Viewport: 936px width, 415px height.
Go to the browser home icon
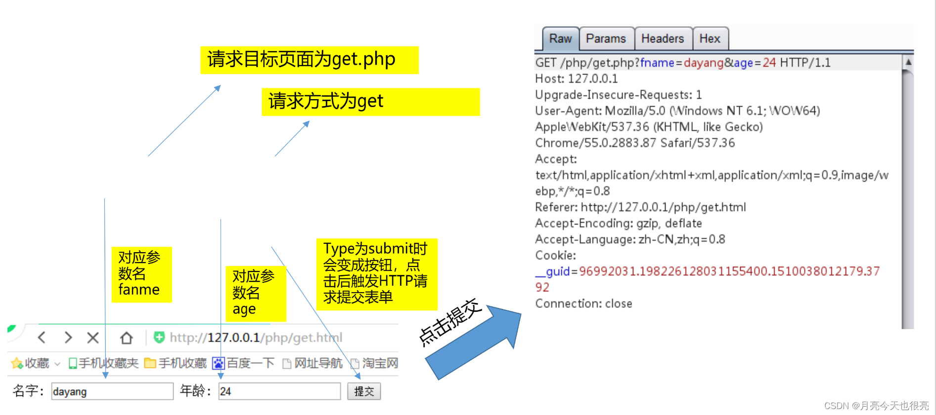pyautogui.click(x=127, y=338)
